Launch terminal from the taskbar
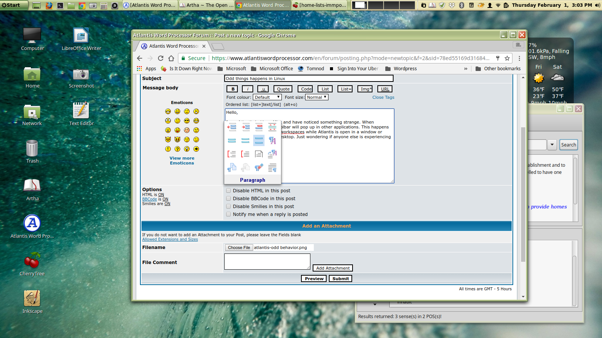 [x=60, y=5]
